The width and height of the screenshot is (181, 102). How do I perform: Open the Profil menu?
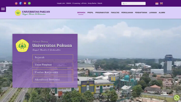coord(90,13)
